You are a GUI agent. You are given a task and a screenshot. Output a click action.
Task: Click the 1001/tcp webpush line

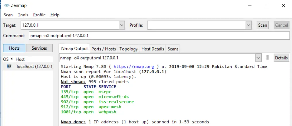tap(89, 112)
